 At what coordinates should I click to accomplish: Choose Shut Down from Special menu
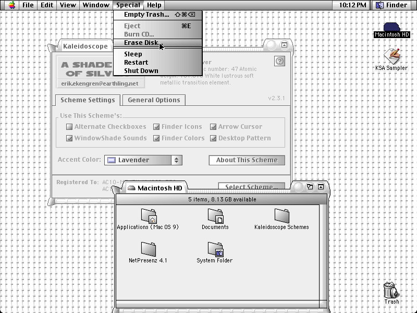point(158,71)
